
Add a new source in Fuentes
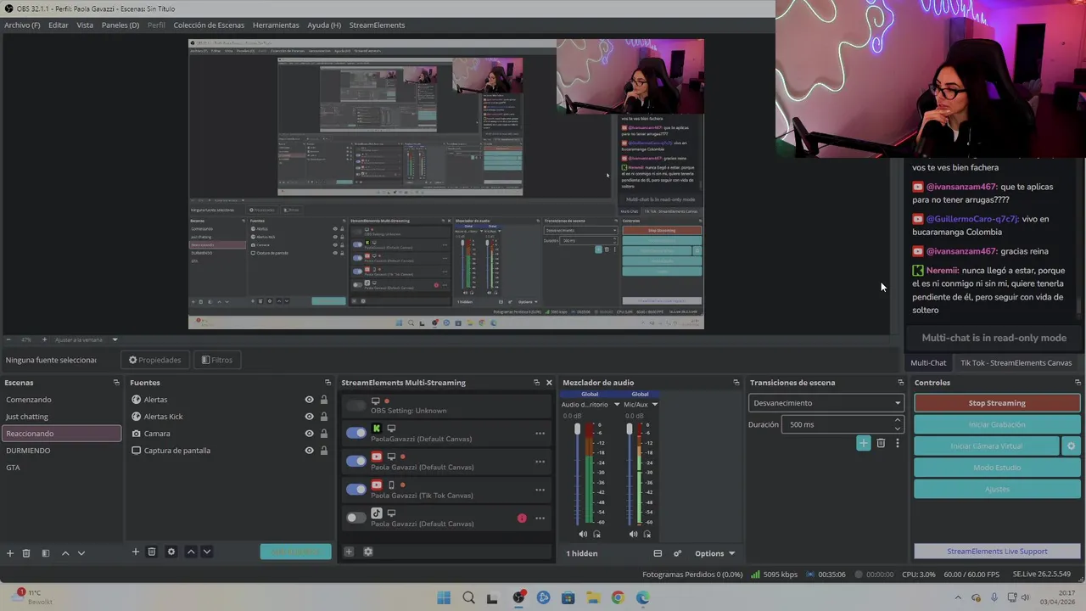coord(135,552)
